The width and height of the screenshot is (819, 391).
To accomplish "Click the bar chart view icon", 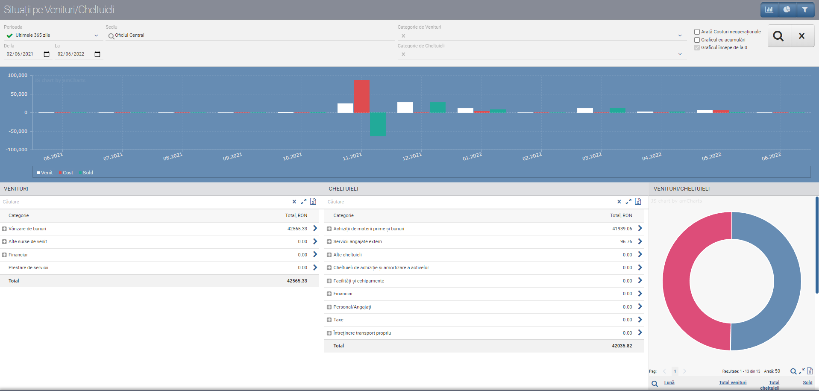I will 769,9.
